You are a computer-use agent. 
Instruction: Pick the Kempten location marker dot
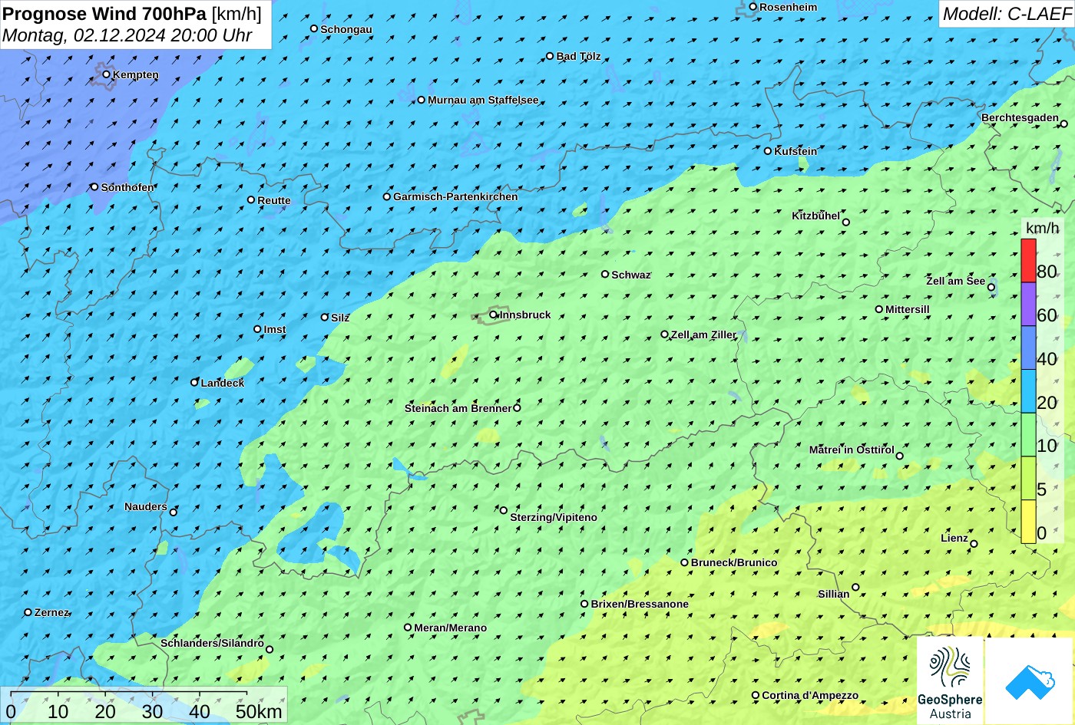coord(107,74)
